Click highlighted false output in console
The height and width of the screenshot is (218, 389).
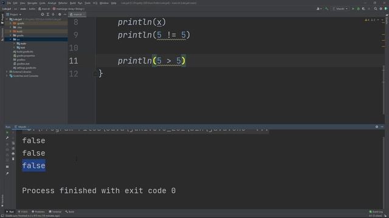coord(34,165)
